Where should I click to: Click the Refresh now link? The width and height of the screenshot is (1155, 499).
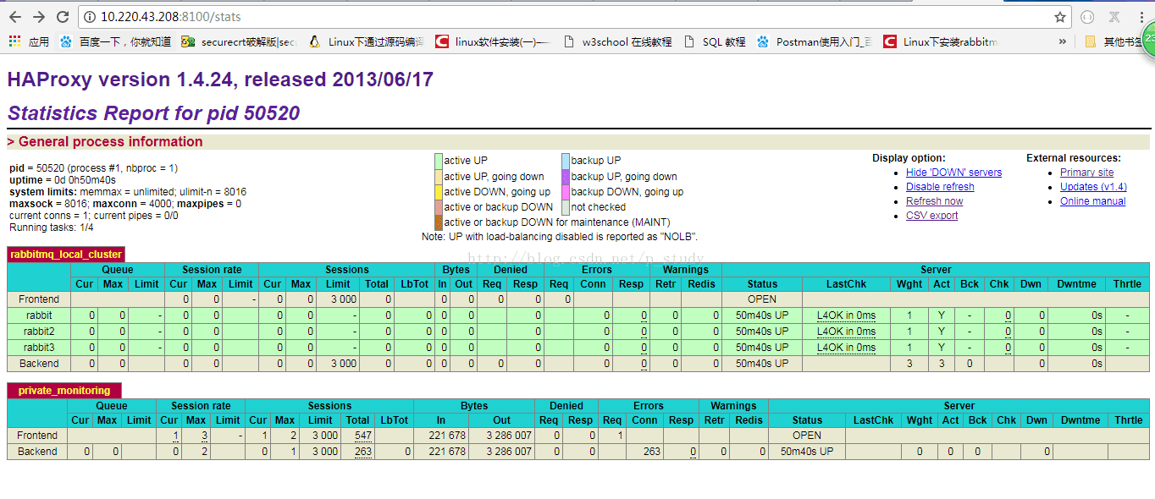point(934,201)
